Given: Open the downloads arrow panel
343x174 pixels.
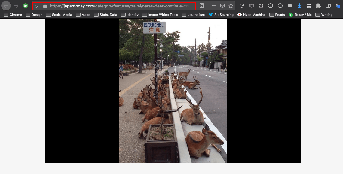Looking at the screenshot, I should click(x=299, y=6).
